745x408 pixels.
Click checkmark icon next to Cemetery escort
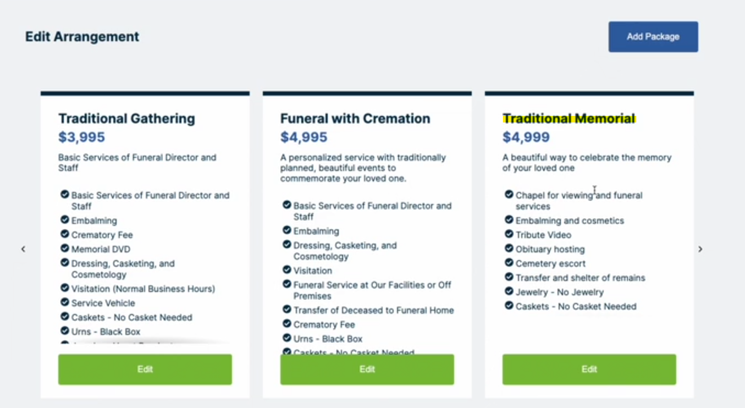point(509,263)
